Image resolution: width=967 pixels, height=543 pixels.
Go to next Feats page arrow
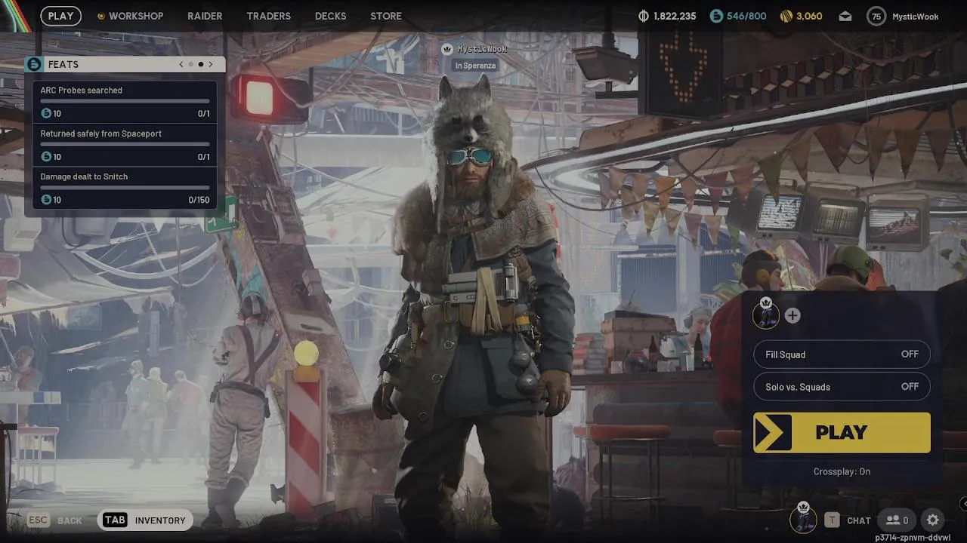click(x=211, y=64)
